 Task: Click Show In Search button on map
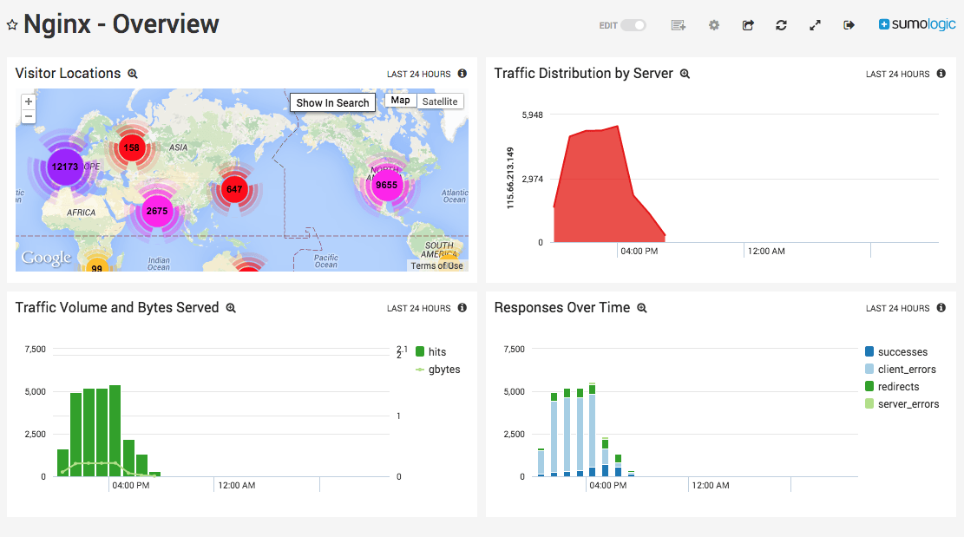click(x=332, y=102)
